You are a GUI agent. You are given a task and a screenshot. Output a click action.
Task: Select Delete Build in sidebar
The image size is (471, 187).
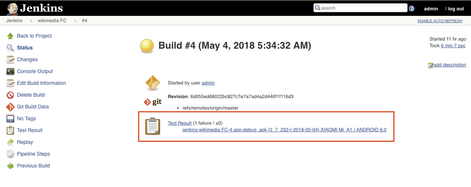pos(31,95)
